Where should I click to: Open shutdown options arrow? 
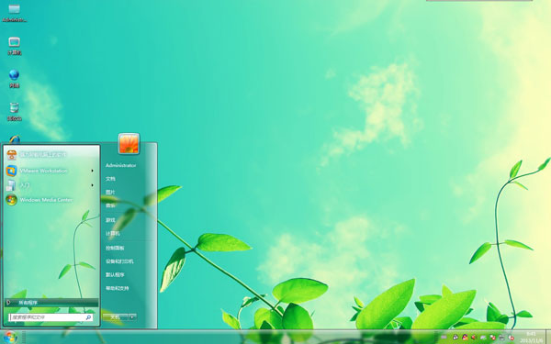132,317
